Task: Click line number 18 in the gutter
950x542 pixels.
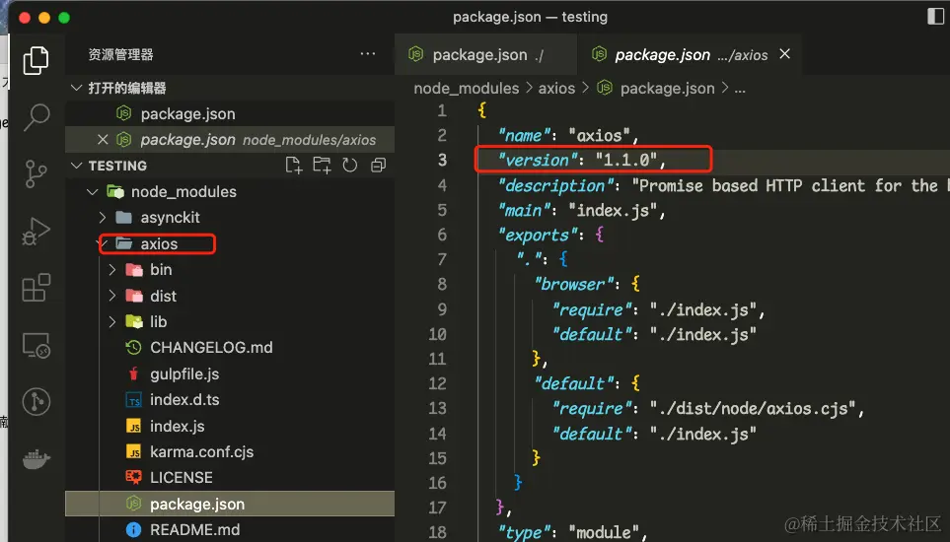Action: click(437, 532)
